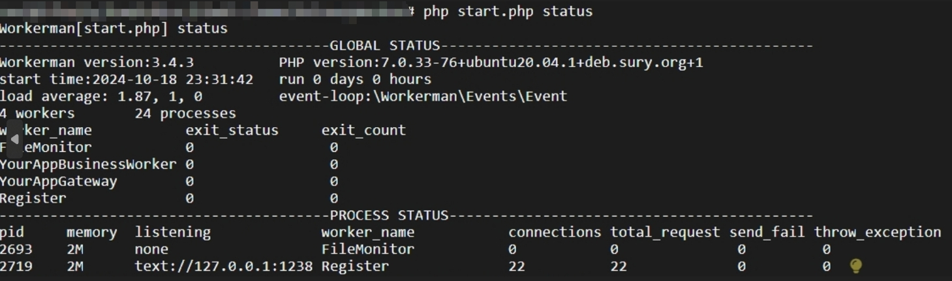Click the total_request column header
The width and height of the screenshot is (952, 281).
click(665, 232)
